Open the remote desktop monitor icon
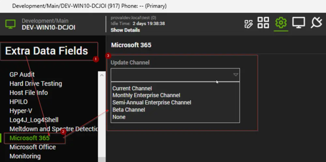 coord(299,23)
